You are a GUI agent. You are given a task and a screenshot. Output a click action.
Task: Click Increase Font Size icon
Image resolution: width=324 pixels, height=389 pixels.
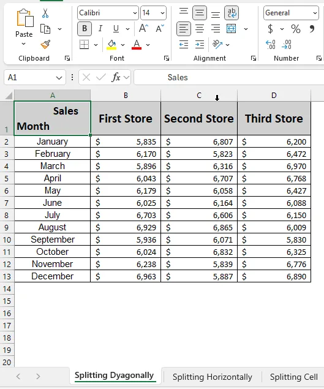(144, 29)
